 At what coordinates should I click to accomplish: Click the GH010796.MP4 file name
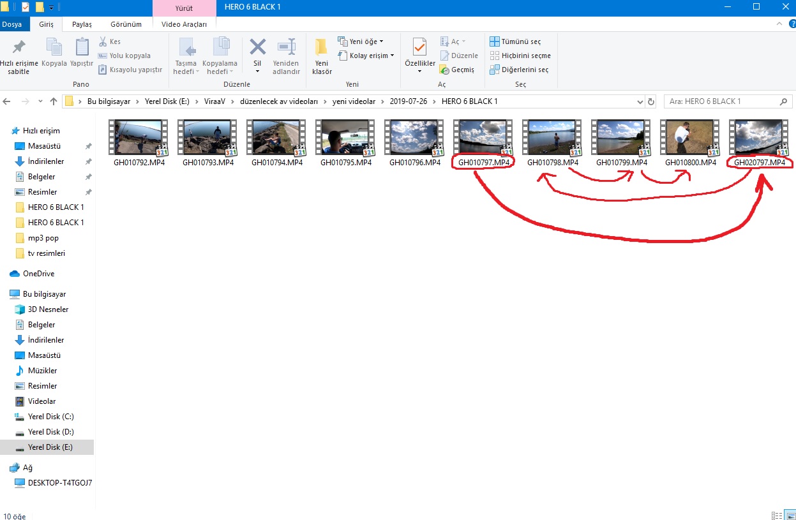pos(415,163)
